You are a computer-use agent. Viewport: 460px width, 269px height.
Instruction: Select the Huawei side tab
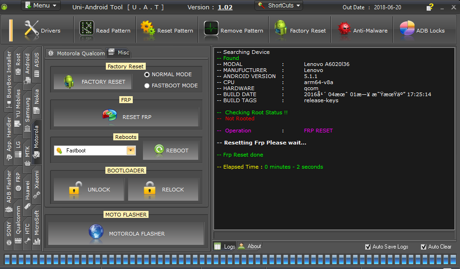coord(27,195)
